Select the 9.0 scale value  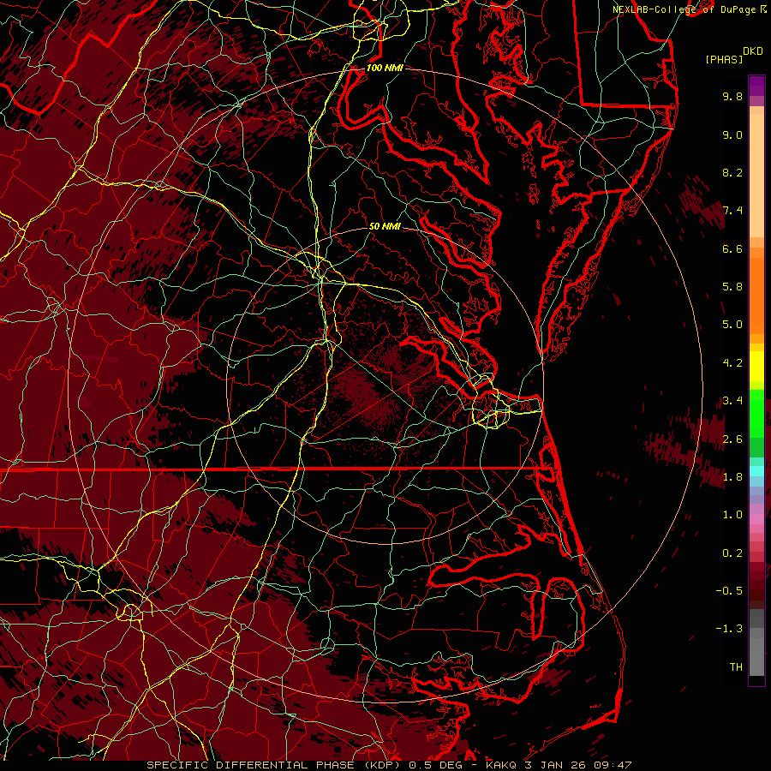pos(732,134)
